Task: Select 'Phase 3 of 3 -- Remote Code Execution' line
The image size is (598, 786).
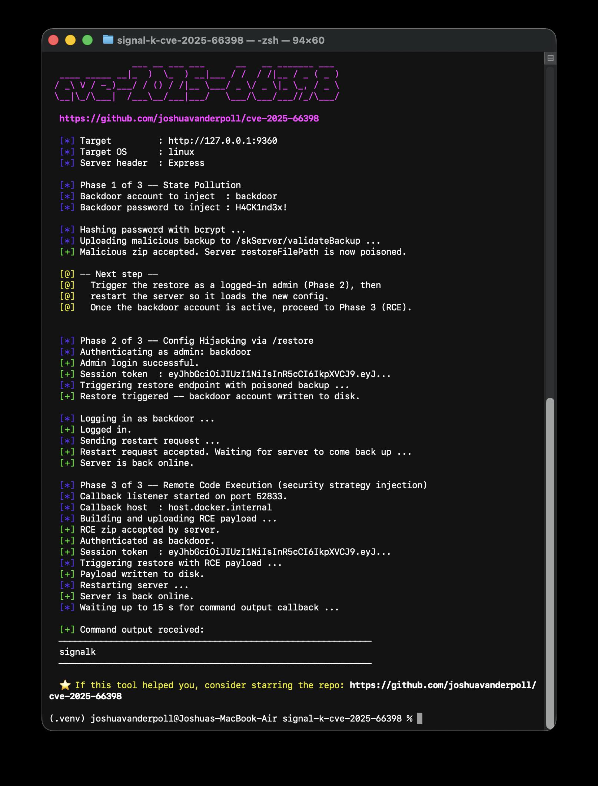Action: [243, 485]
